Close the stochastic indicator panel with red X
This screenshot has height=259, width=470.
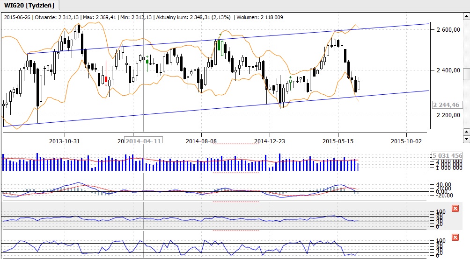(x=455, y=238)
